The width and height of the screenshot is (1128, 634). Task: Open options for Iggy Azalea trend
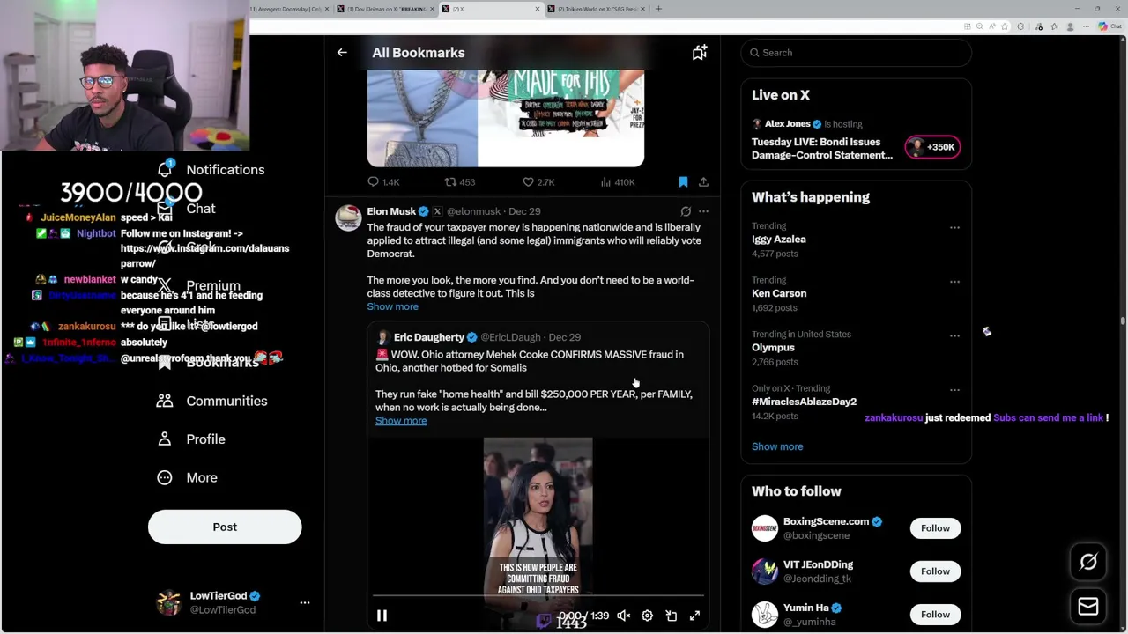(x=954, y=228)
